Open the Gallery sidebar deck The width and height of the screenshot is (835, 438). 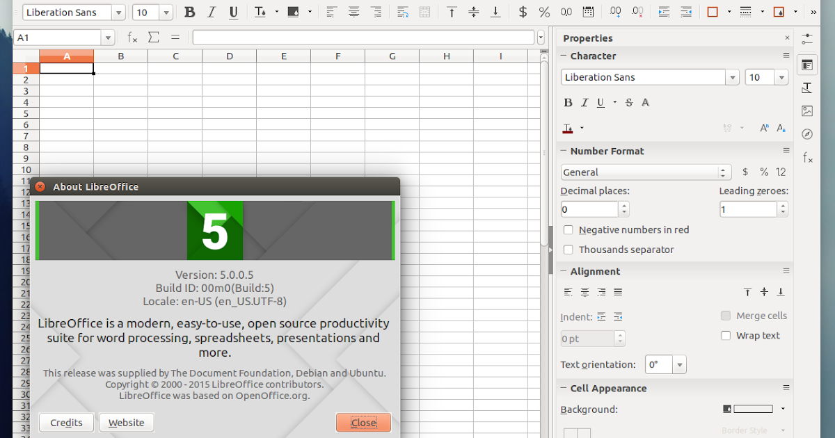click(x=807, y=111)
